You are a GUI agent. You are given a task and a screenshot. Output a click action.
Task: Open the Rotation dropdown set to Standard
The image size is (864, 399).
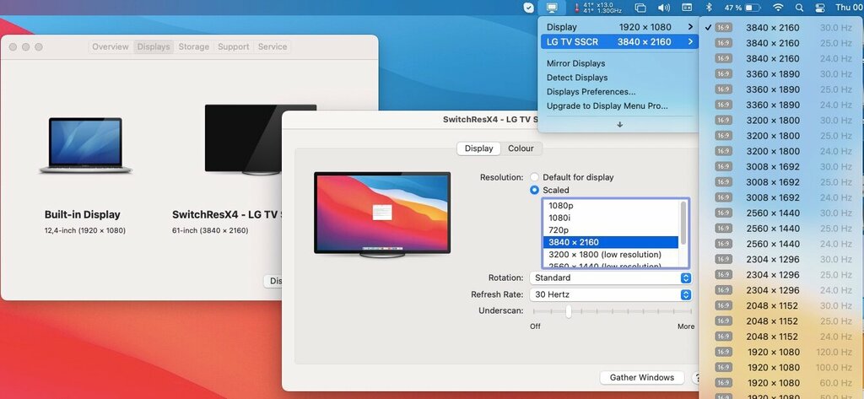pos(611,278)
